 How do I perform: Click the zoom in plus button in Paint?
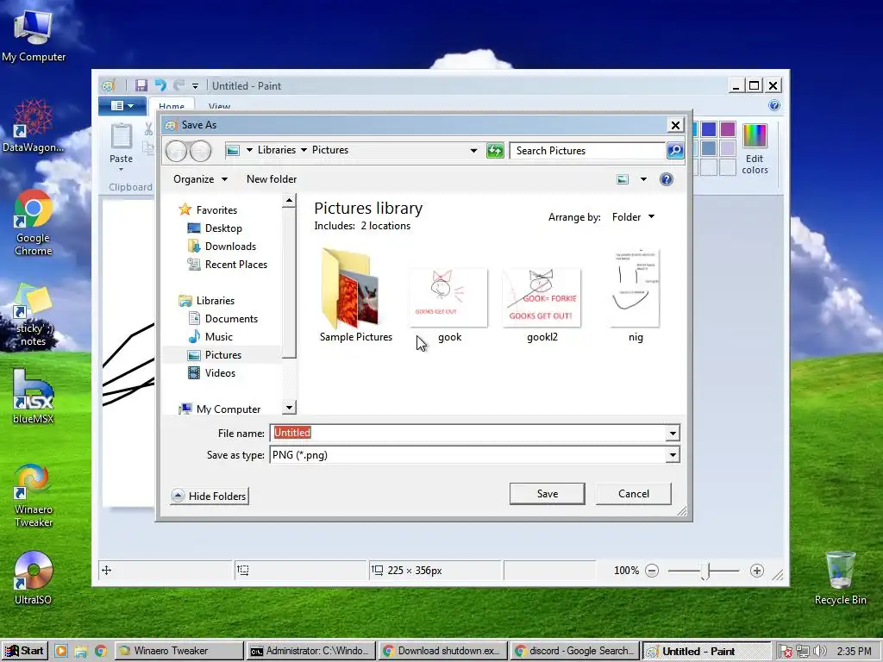[x=757, y=571]
